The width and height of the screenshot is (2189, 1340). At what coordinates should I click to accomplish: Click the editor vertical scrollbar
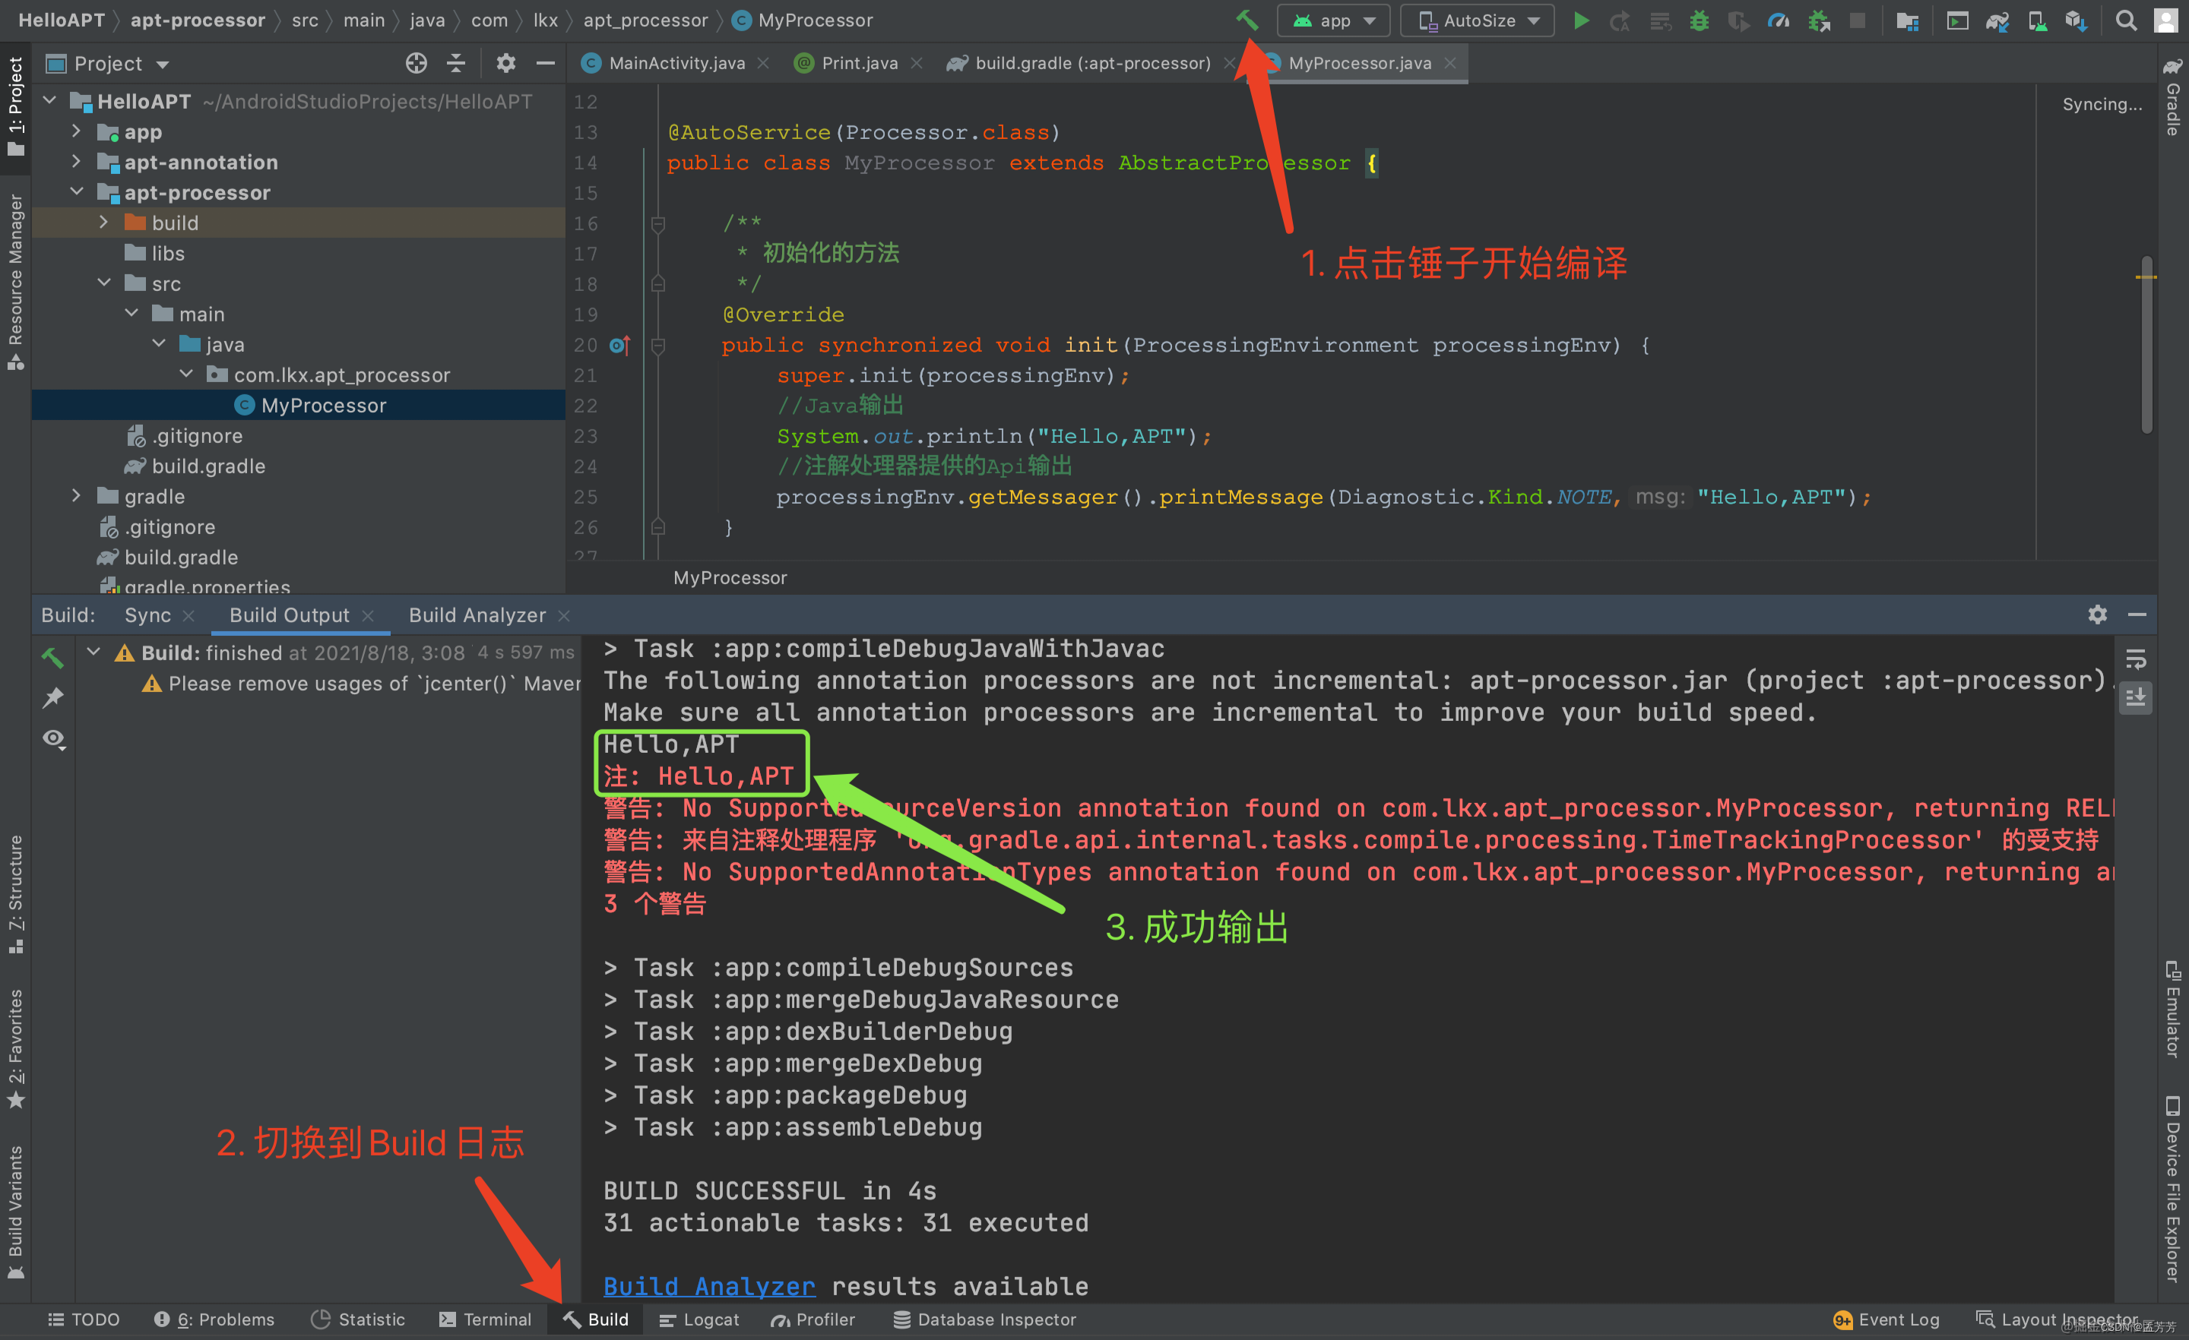point(2146,345)
